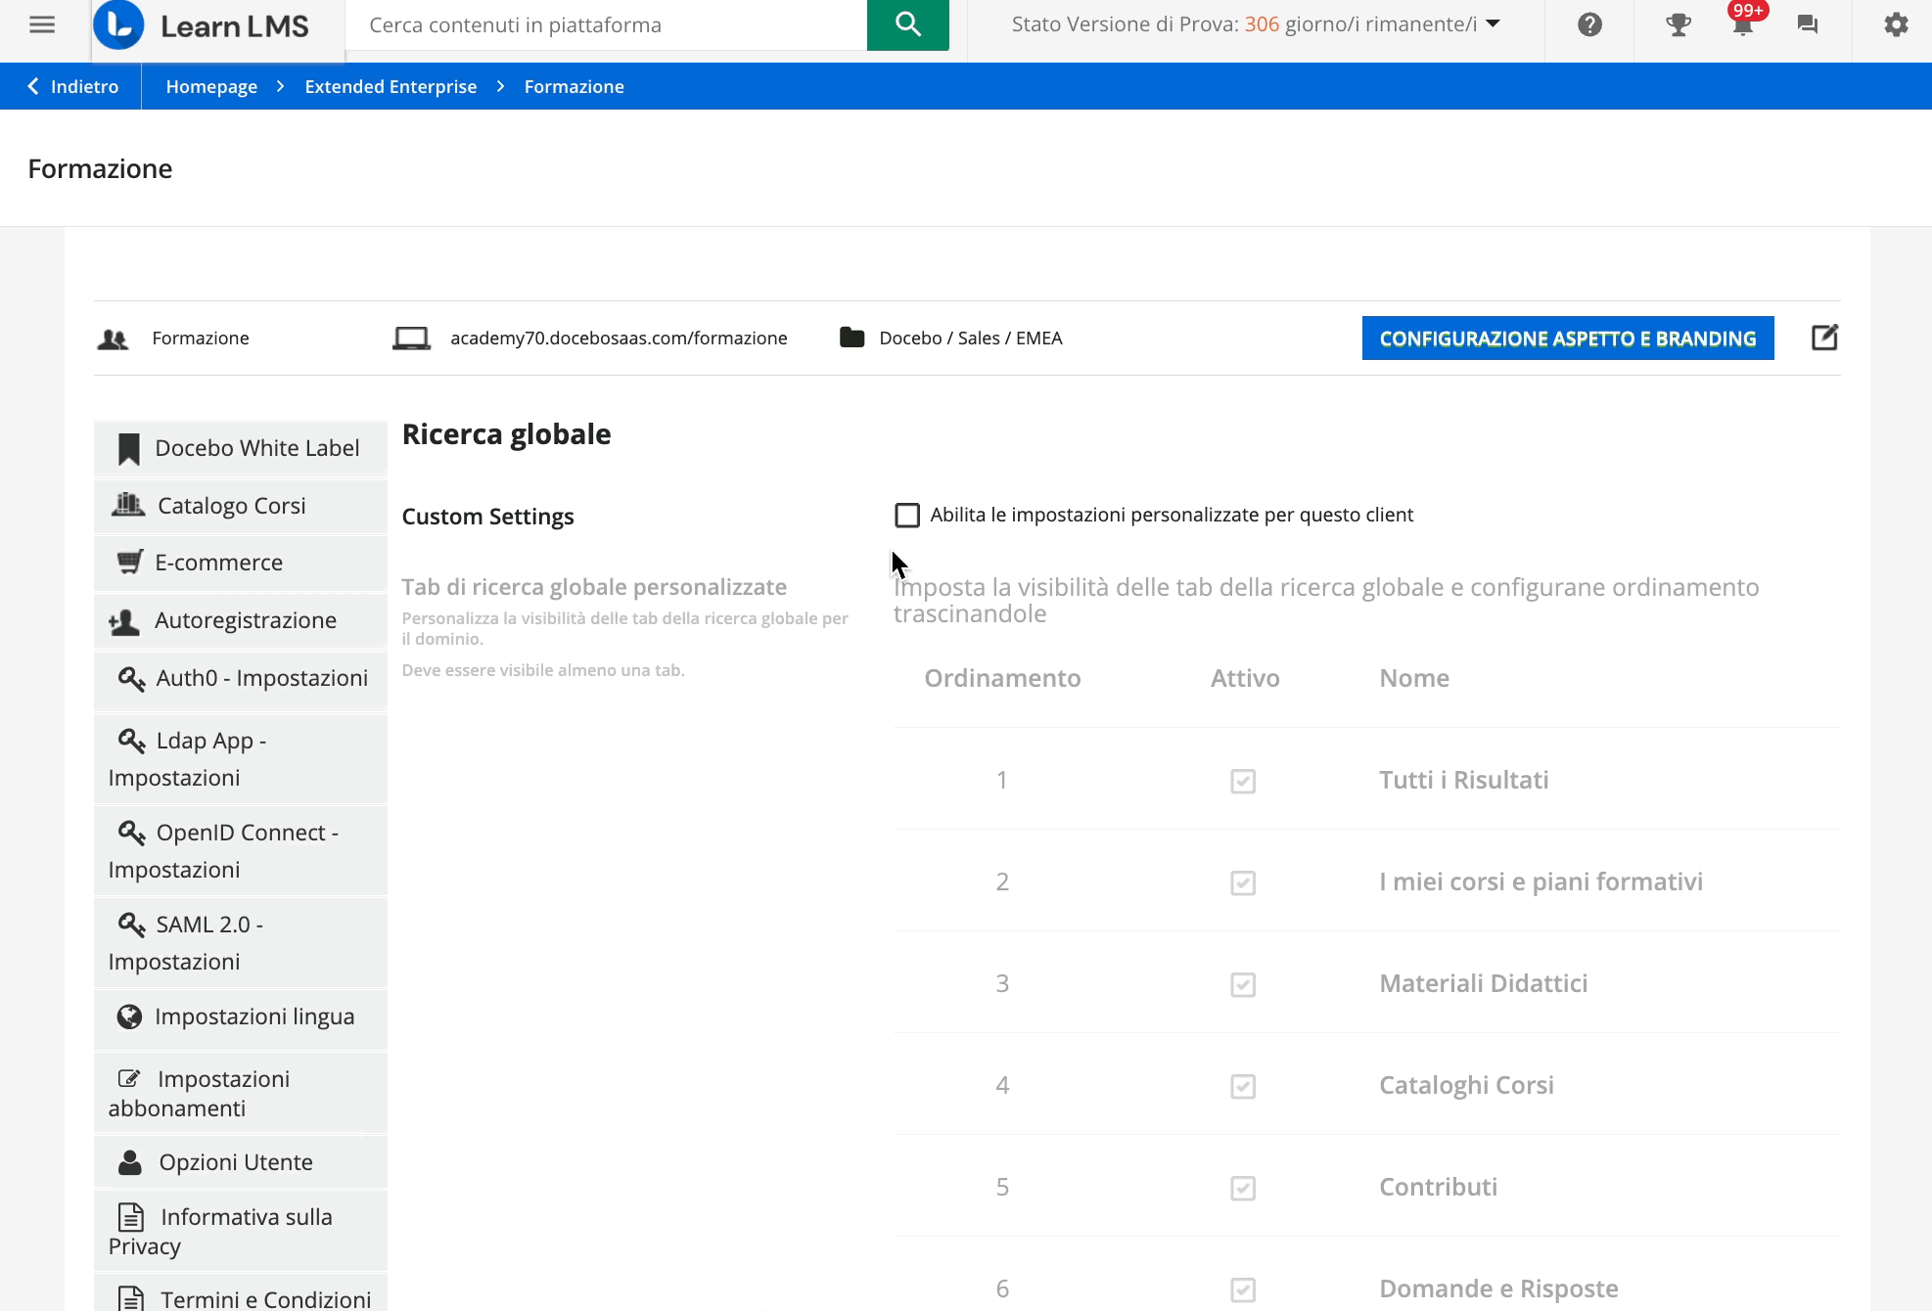Click the Impostazioni abbonamenti edit icon
Image resolution: width=1932 pixels, height=1311 pixels.
129,1078
